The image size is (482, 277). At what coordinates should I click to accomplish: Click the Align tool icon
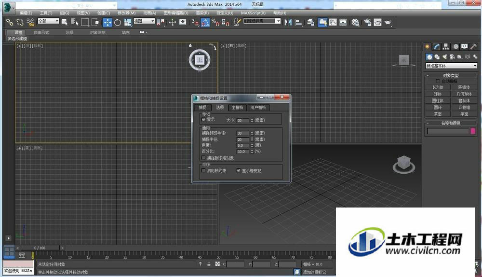[x=298, y=22]
